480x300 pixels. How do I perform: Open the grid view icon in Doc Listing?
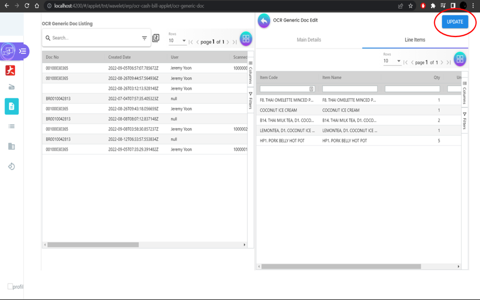246,39
